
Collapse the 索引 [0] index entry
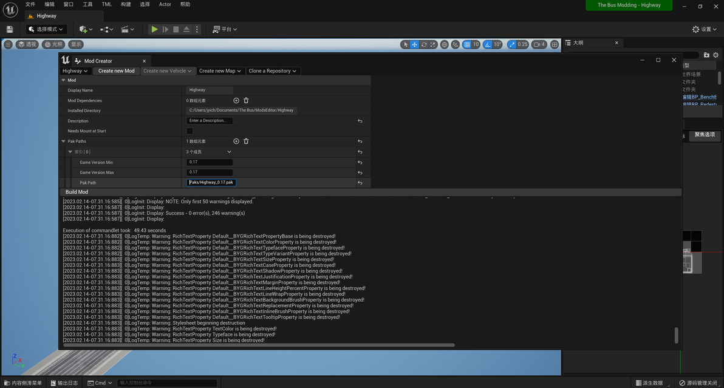[70, 152]
